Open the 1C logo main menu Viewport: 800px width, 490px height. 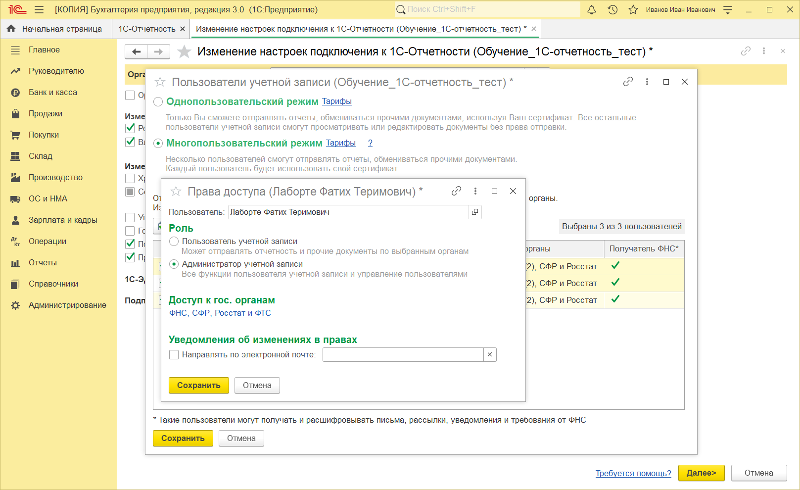tap(17, 9)
